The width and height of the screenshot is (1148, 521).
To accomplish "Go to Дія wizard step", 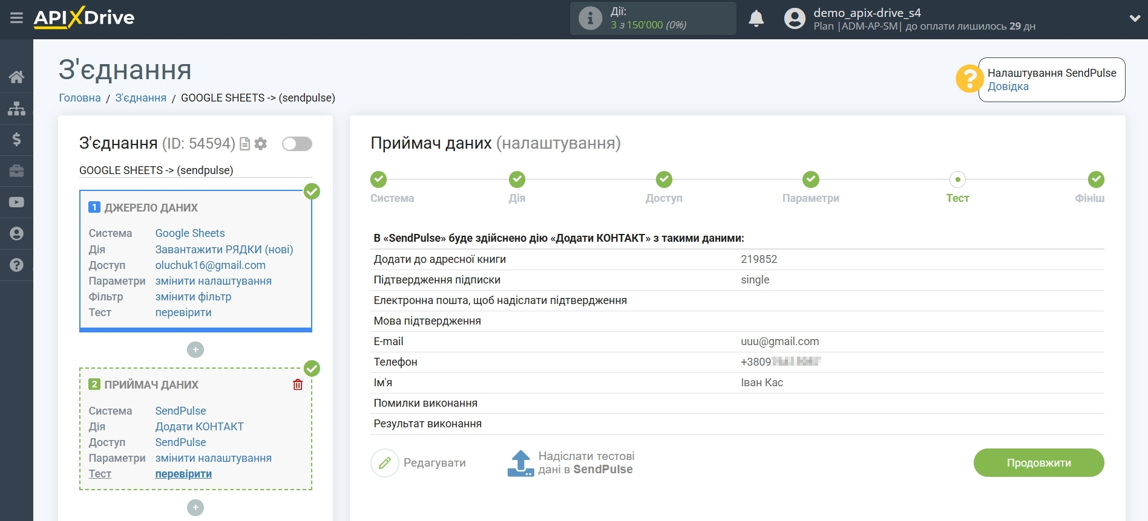I will point(517,180).
